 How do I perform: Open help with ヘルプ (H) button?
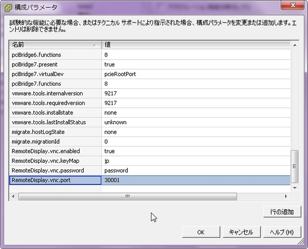point(282,232)
